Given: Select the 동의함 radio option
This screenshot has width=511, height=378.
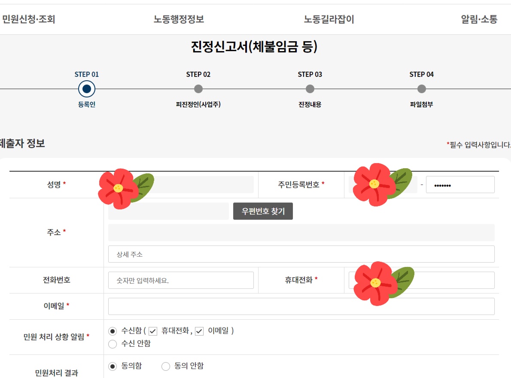Looking at the screenshot, I should (x=113, y=366).
